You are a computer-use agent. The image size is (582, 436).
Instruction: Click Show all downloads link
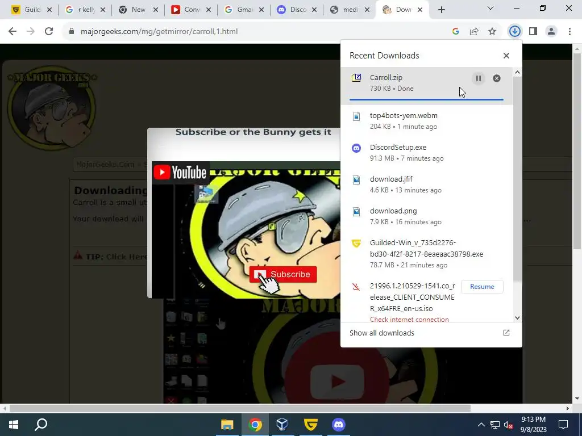coord(381,333)
